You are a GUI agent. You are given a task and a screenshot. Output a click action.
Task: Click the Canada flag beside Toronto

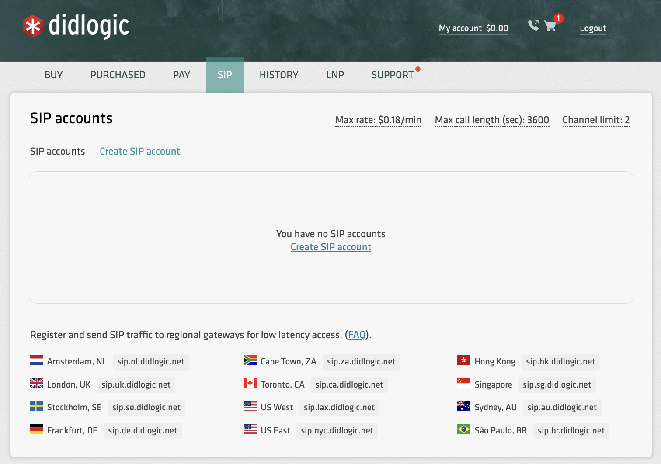coord(250,384)
